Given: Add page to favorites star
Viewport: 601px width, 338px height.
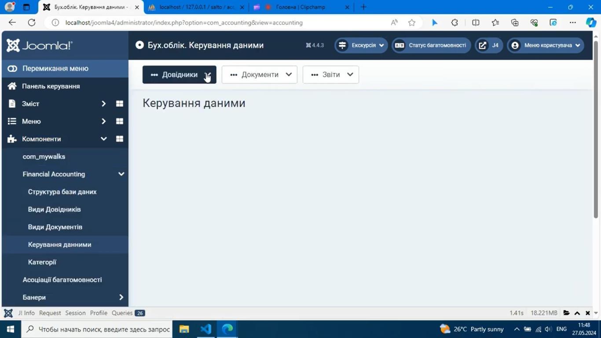Looking at the screenshot, I should pyautogui.click(x=412, y=22).
